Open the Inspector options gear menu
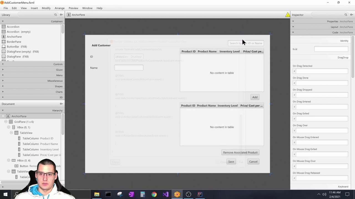 [x=351, y=15]
